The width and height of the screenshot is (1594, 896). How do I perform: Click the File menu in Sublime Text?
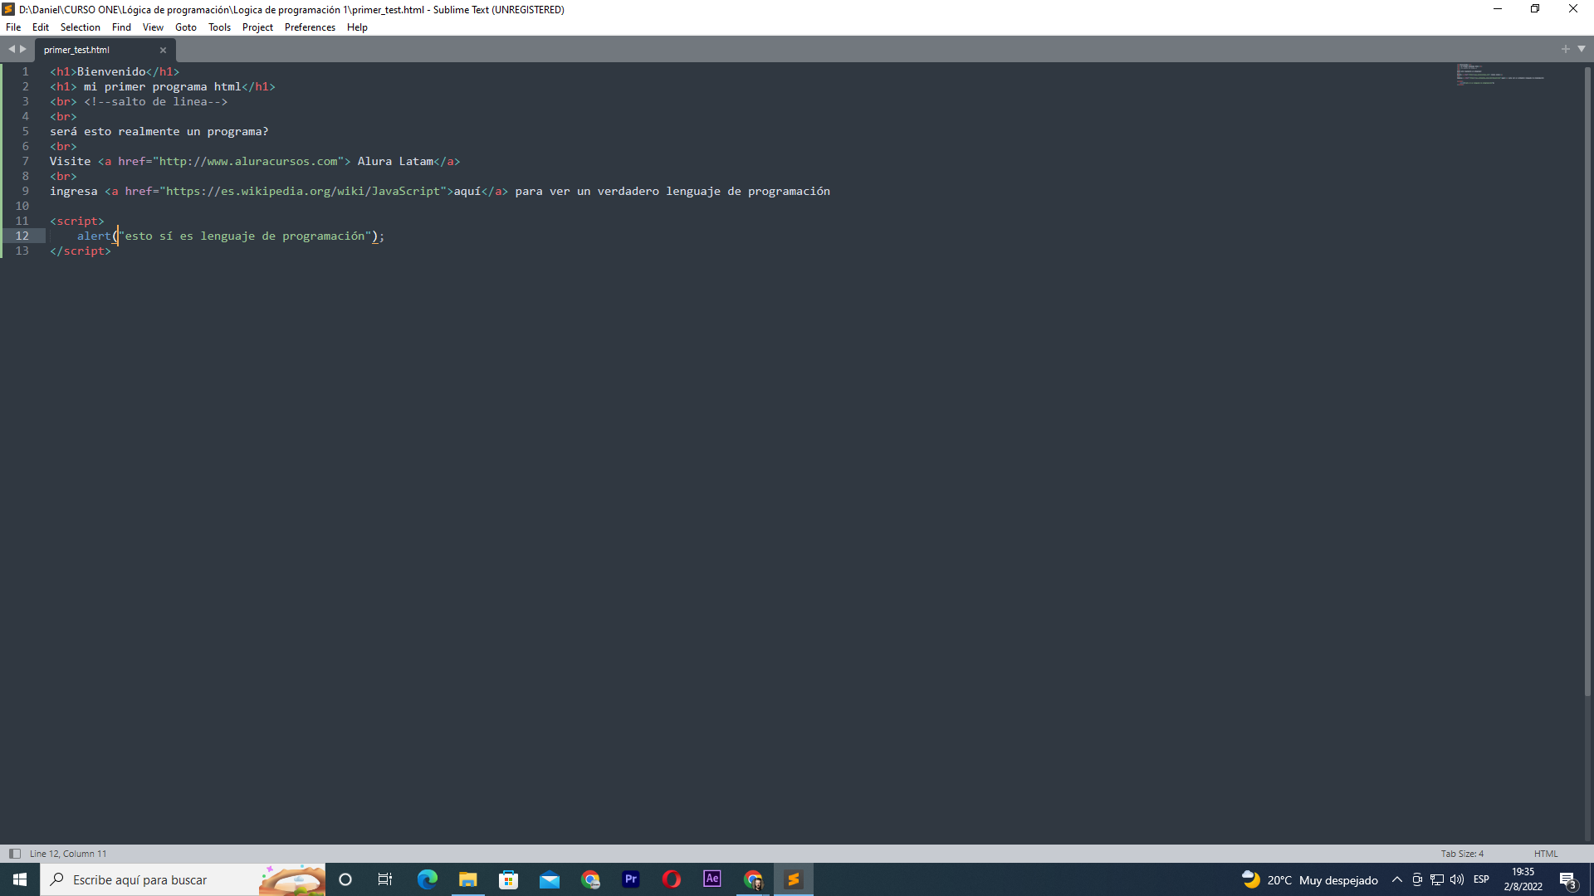pos(15,27)
